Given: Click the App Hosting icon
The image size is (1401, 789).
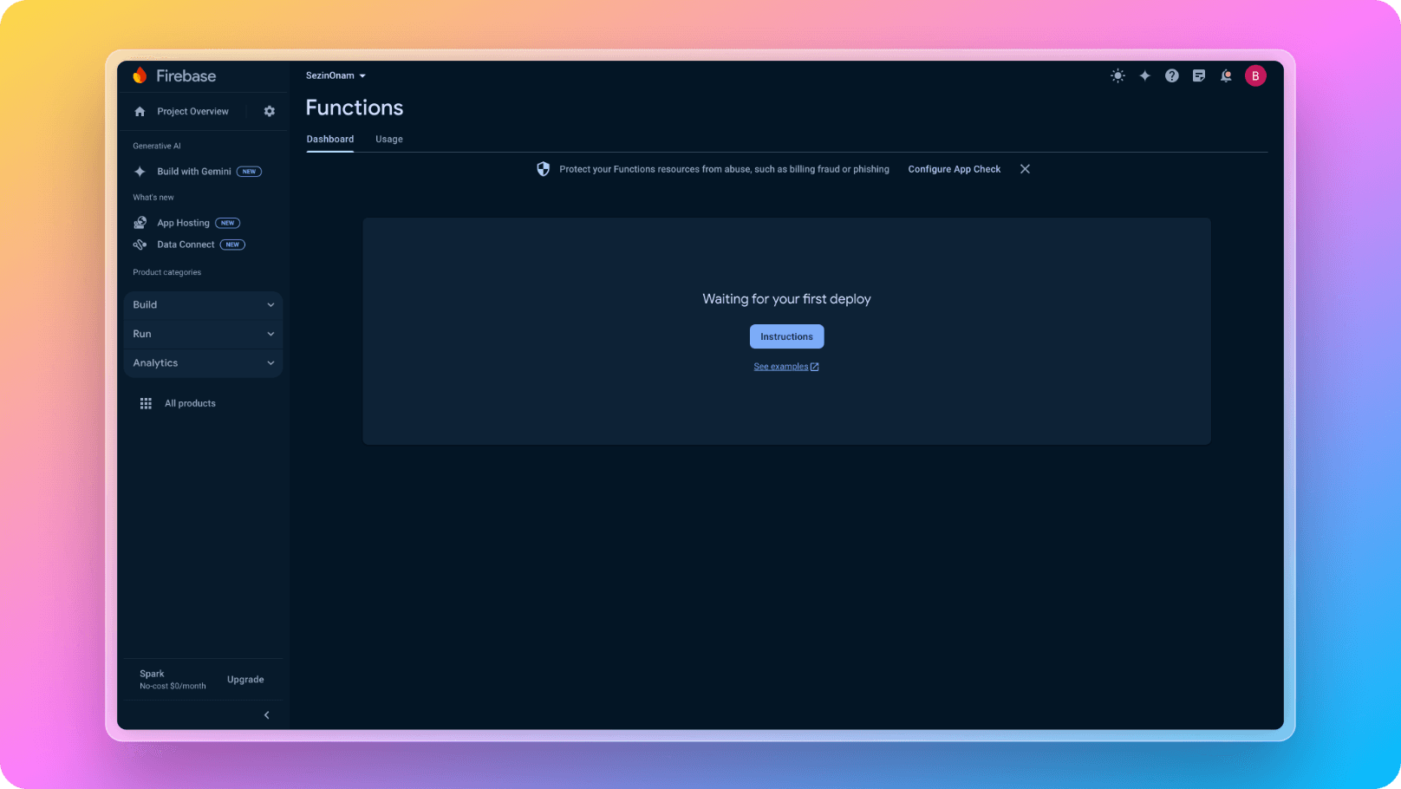Looking at the screenshot, I should 140,223.
